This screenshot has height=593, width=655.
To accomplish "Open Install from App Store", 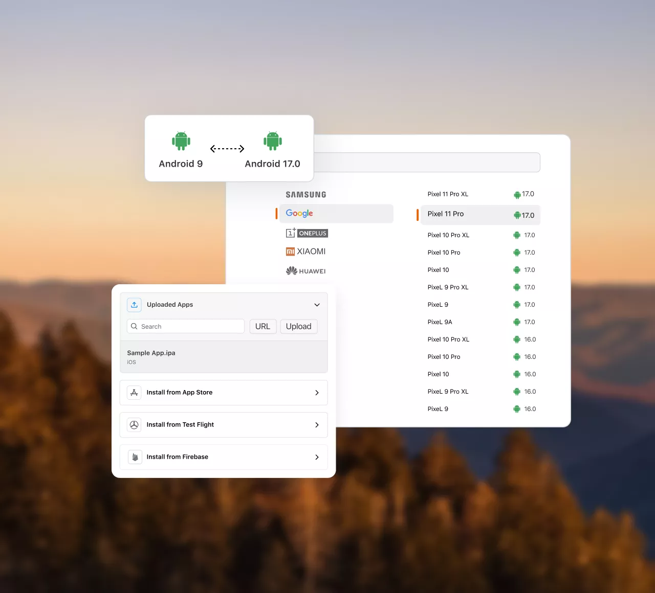I will [224, 393].
